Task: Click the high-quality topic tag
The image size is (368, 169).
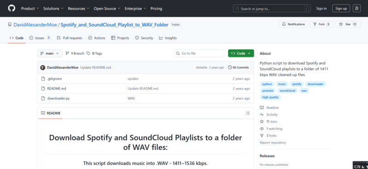Action: (270, 97)
